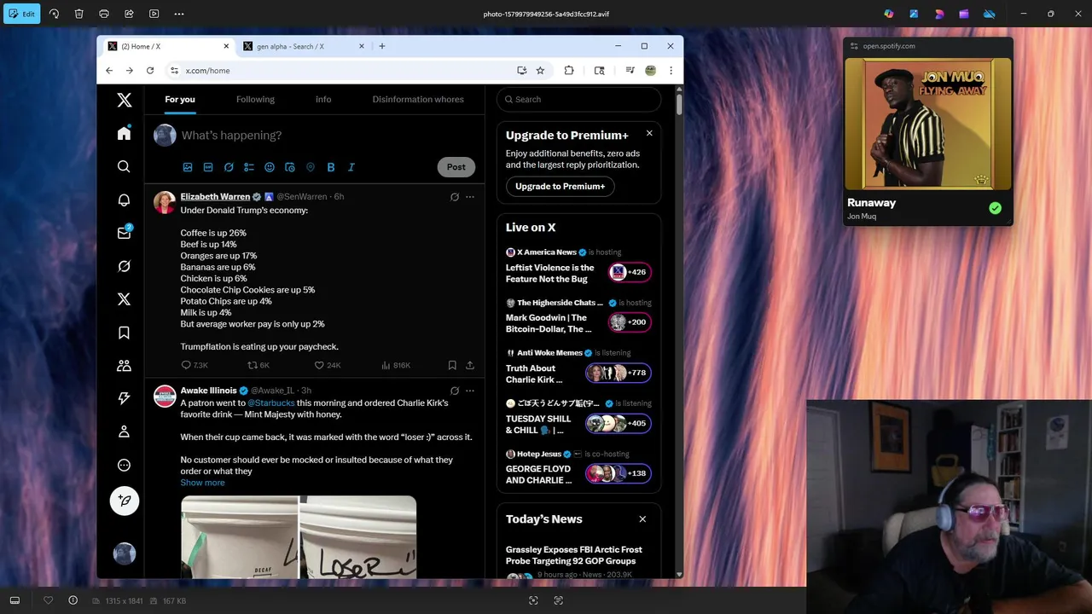Click Jon Muq album art thumbnail

coord(928,124)
